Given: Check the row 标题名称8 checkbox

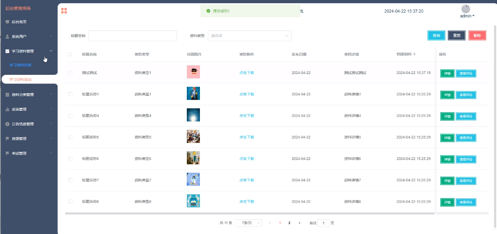Looking at the screenshot, I should tap(71, 202).
